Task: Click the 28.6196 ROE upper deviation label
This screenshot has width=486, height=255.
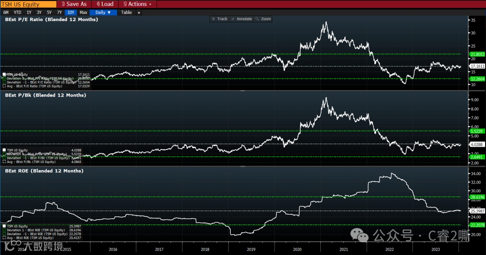Action: 477,197
